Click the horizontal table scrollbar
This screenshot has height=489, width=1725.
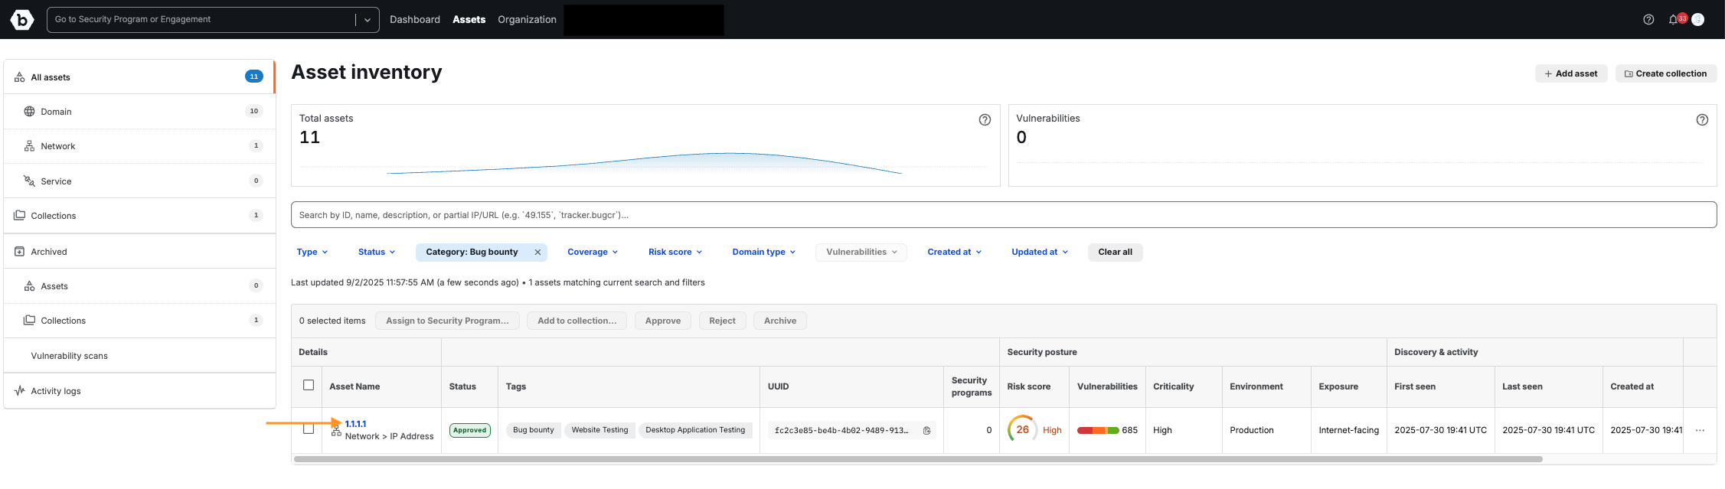click(x=918, y=459)
